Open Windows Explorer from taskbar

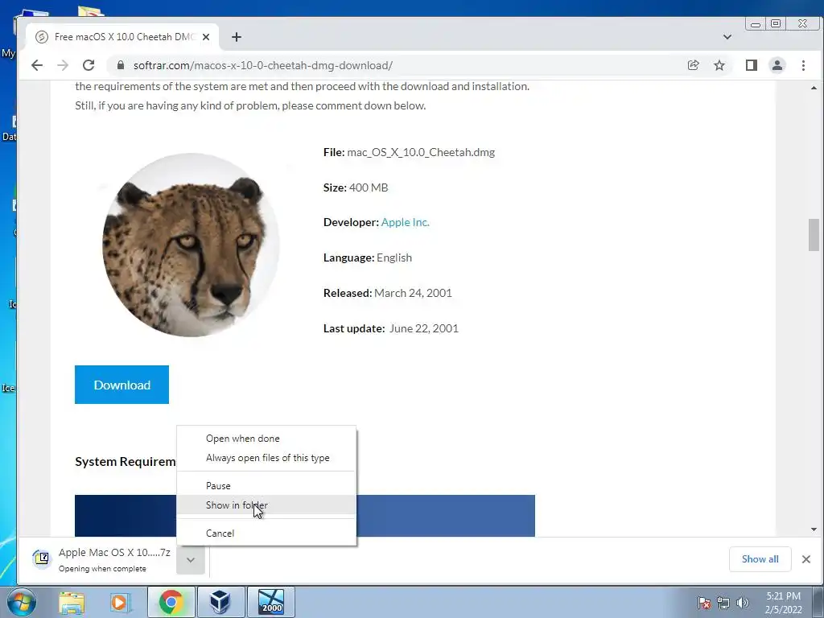pos(72,602)
